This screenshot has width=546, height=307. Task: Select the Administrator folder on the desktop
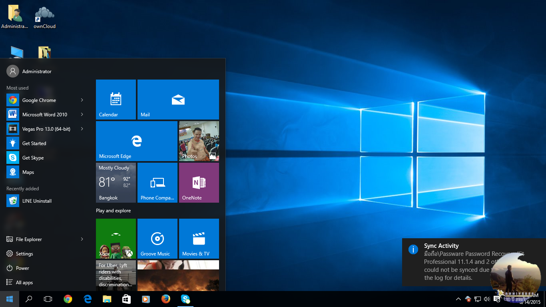coord(15,17)
